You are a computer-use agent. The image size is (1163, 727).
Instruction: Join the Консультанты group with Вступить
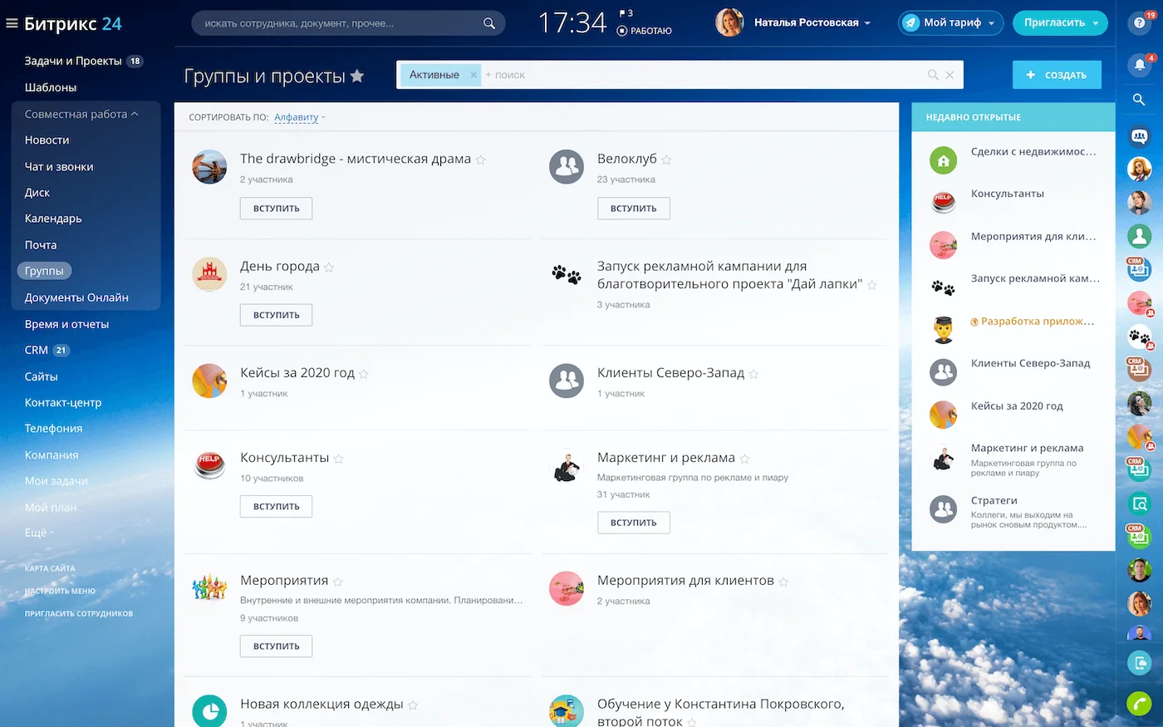pos(276,506)
